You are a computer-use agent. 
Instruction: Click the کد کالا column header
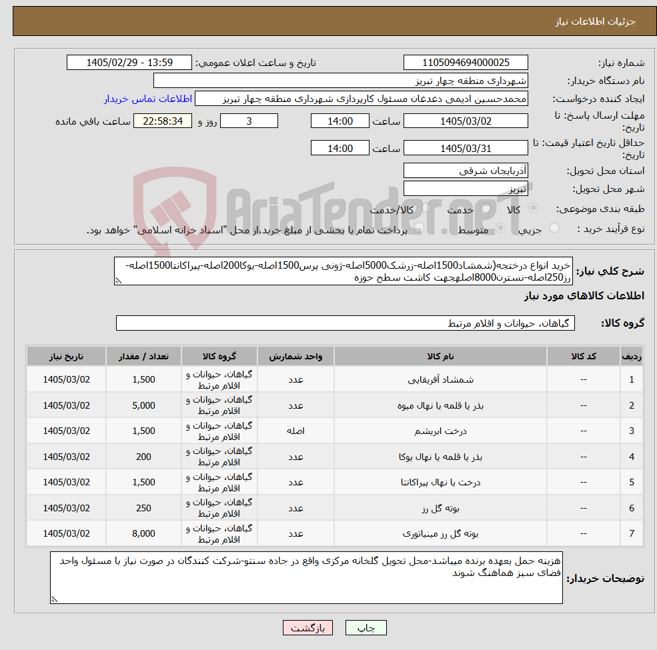click(x=583, y=357)
